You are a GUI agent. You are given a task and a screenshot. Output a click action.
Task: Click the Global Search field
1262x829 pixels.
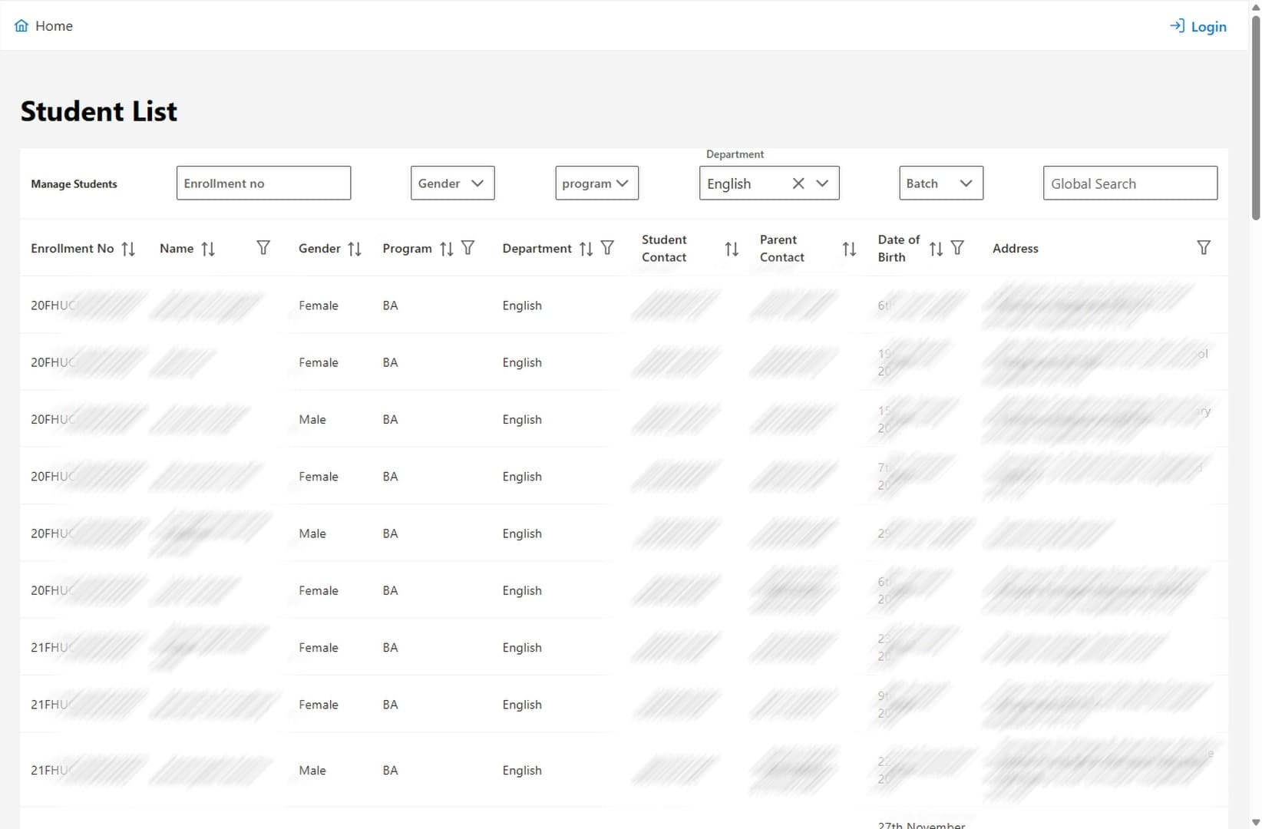[1129, 183]
